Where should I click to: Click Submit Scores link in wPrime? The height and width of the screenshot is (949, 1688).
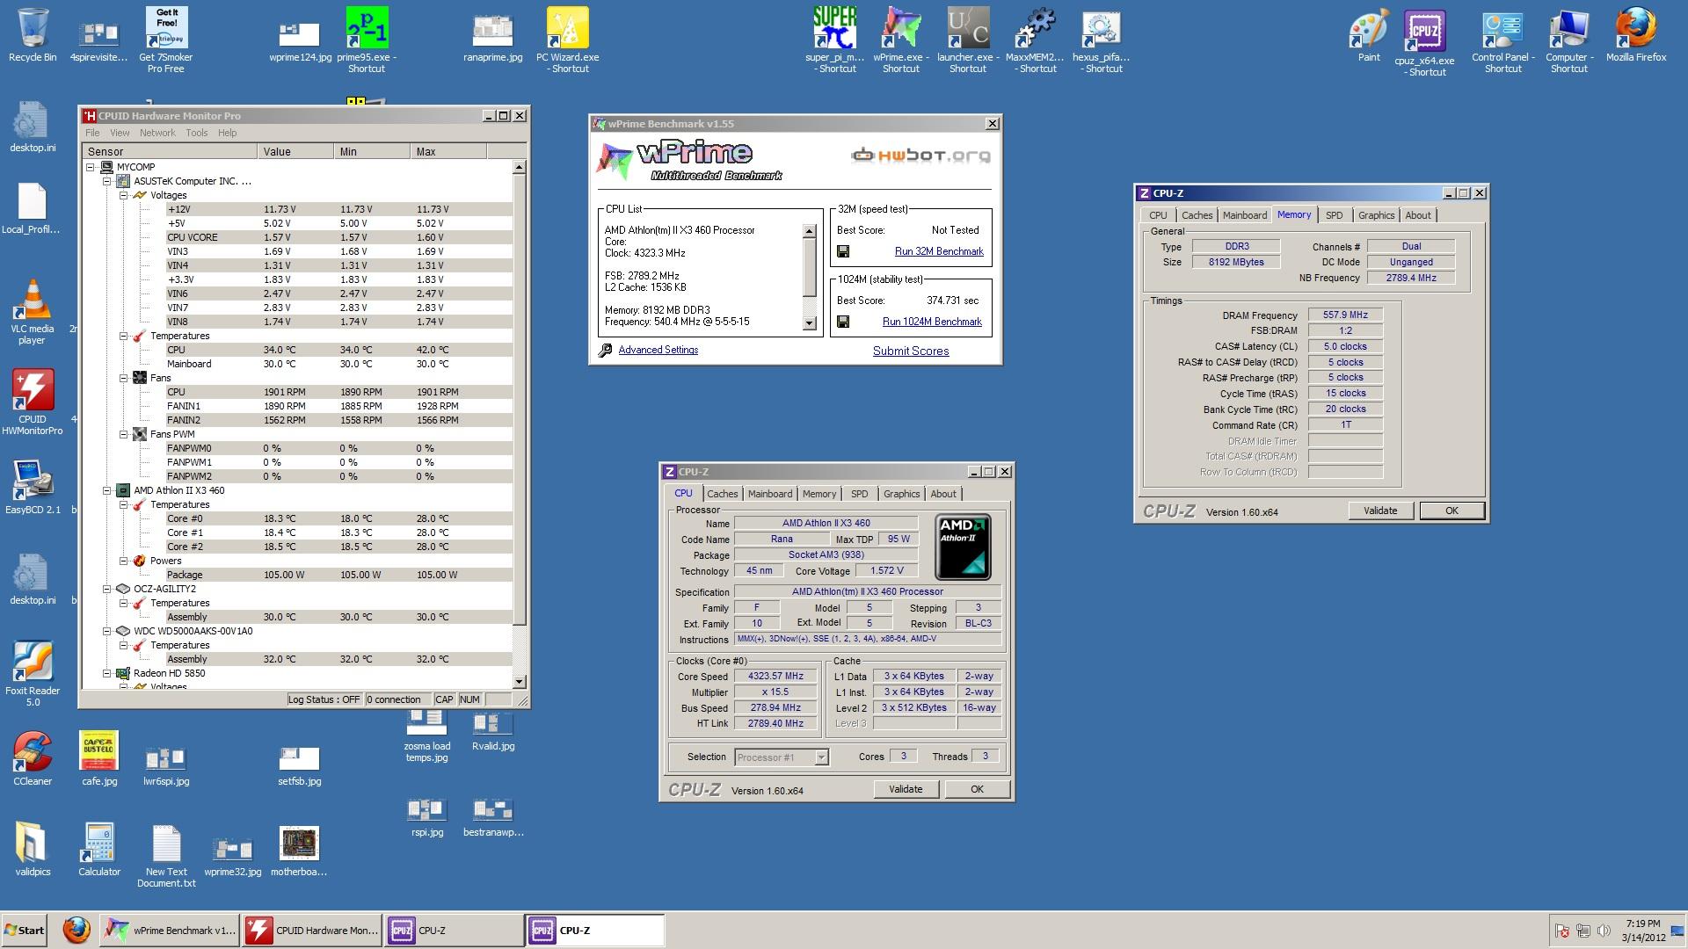click(x=911, y=351)
